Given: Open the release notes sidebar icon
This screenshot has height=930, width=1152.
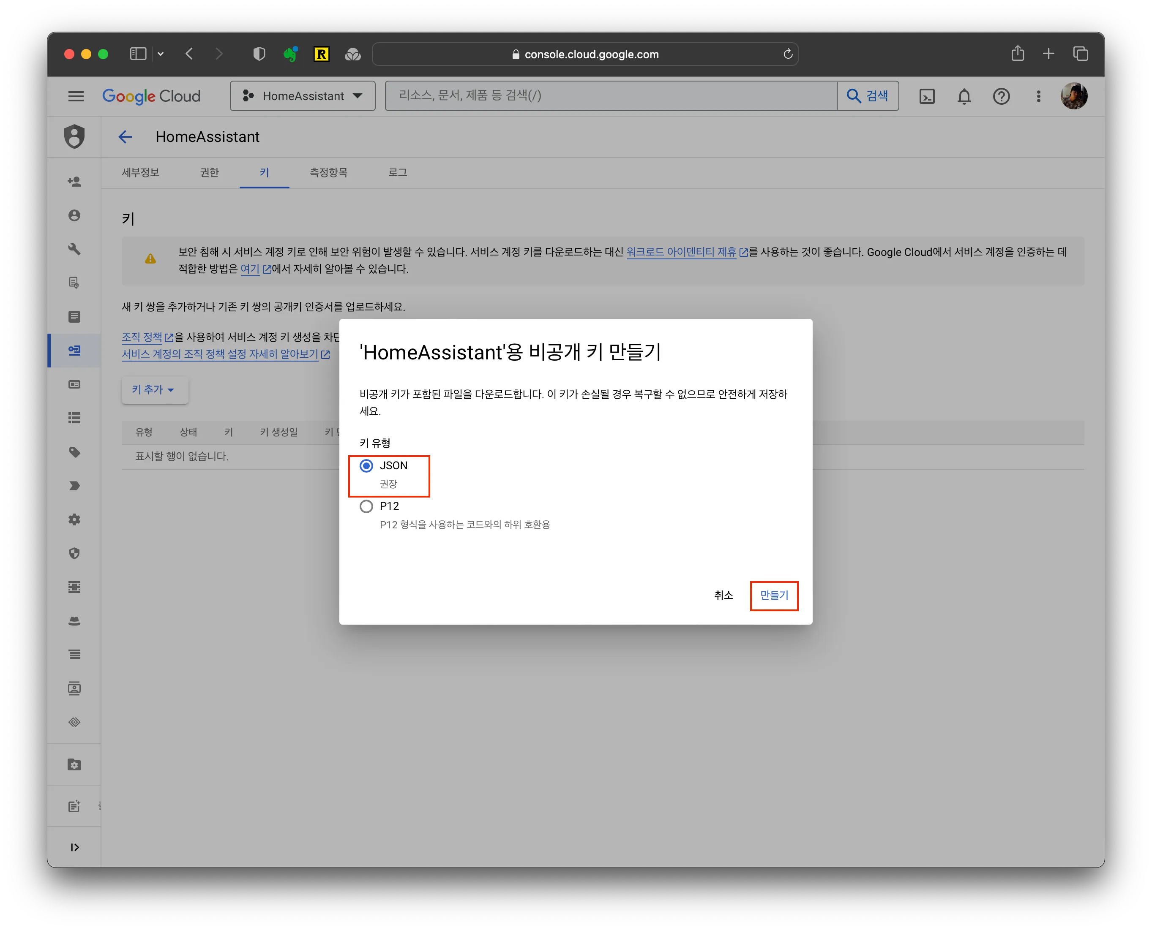Looking at the screenshot, I should (x=74, y=806).
